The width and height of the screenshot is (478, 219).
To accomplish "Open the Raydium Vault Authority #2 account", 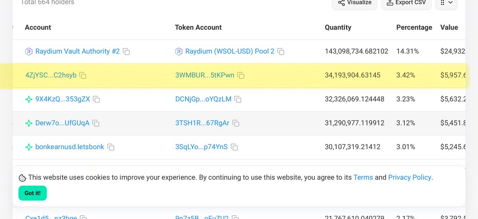I will point(77,51).
